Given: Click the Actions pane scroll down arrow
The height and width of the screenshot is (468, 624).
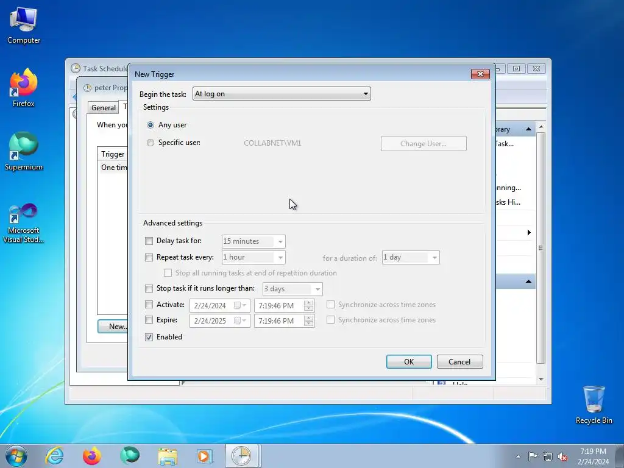Looking at the screenshot, I should pyautogui.click(x=541, y=379).
